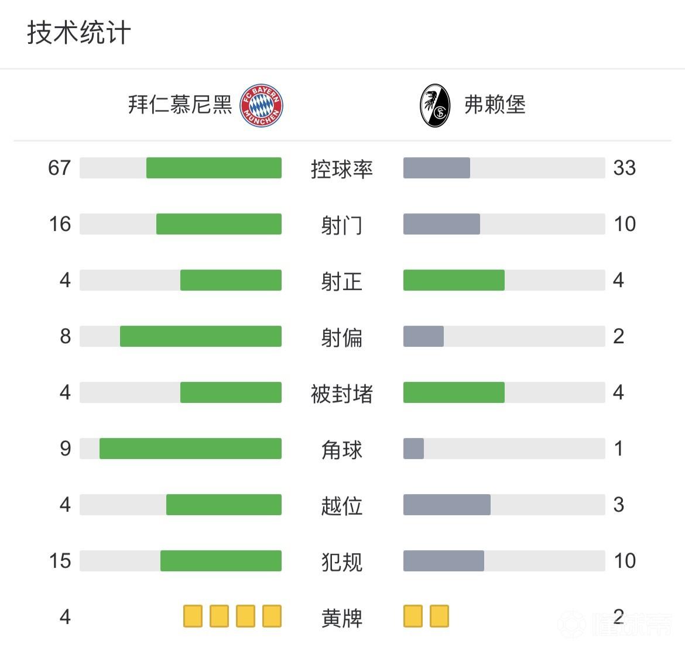This screenshot has width=685, height=645.
Task: Click the 角球 stat label
Action: point(342,450)
